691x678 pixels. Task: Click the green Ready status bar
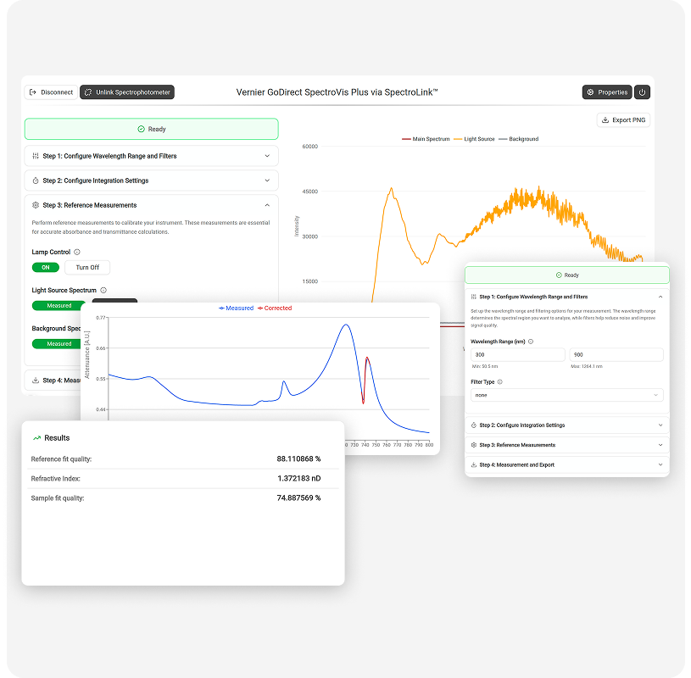click(151, 128)
